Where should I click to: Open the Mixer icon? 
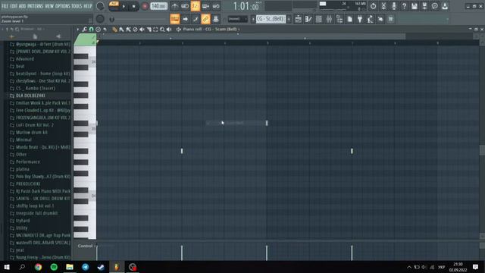coord(329,19)
